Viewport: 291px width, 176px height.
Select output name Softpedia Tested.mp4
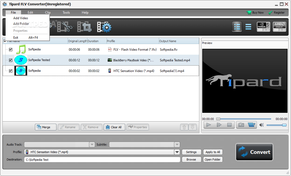pos(175,60)
